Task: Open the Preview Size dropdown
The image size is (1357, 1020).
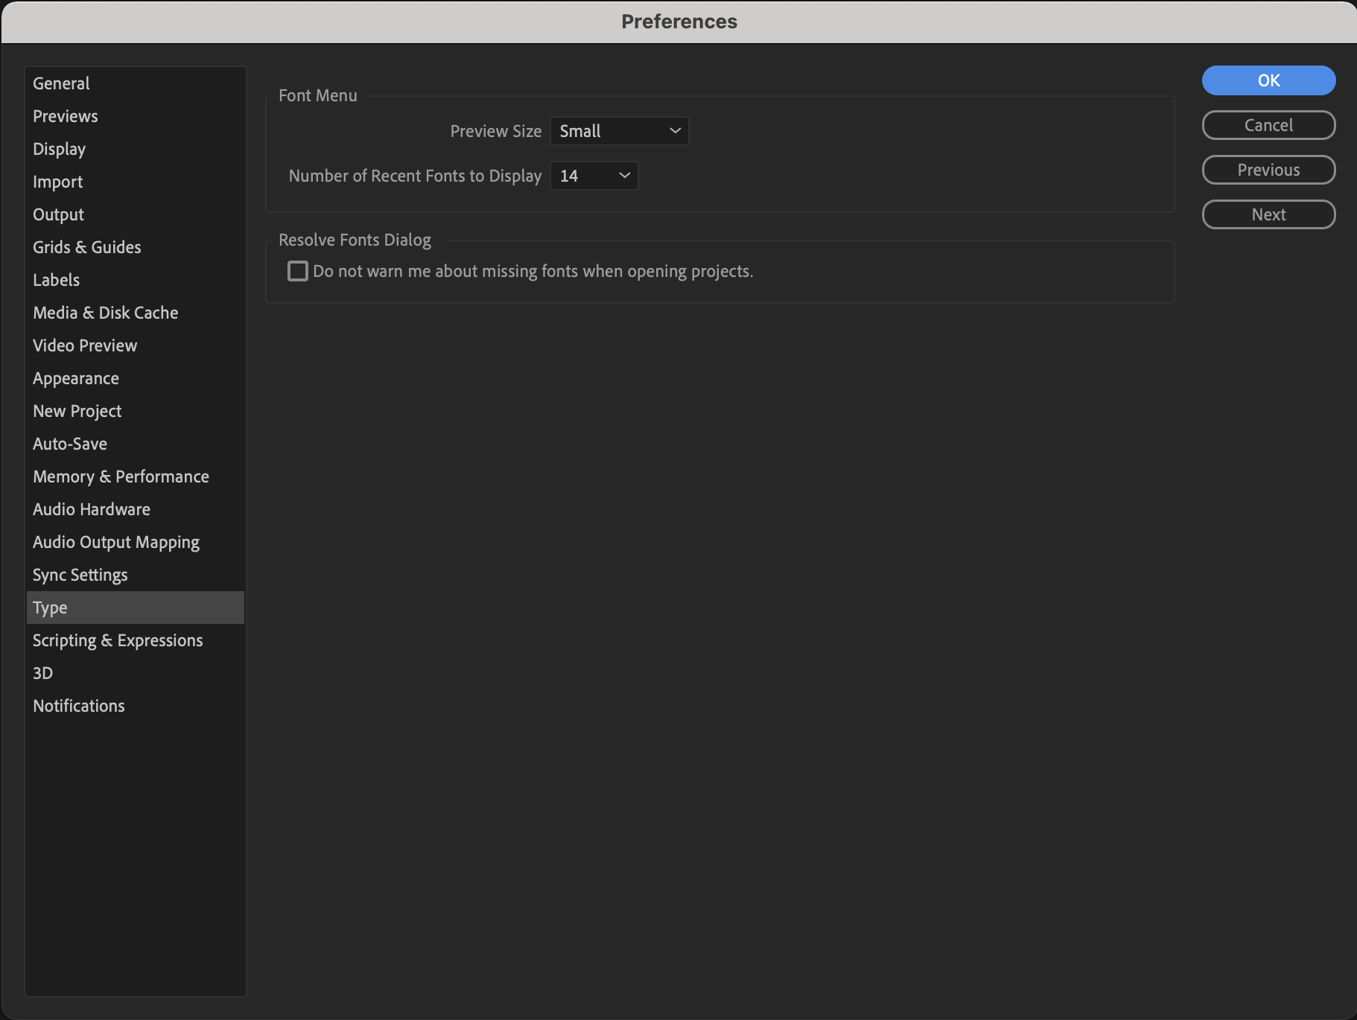Action: tap(619, 130)
